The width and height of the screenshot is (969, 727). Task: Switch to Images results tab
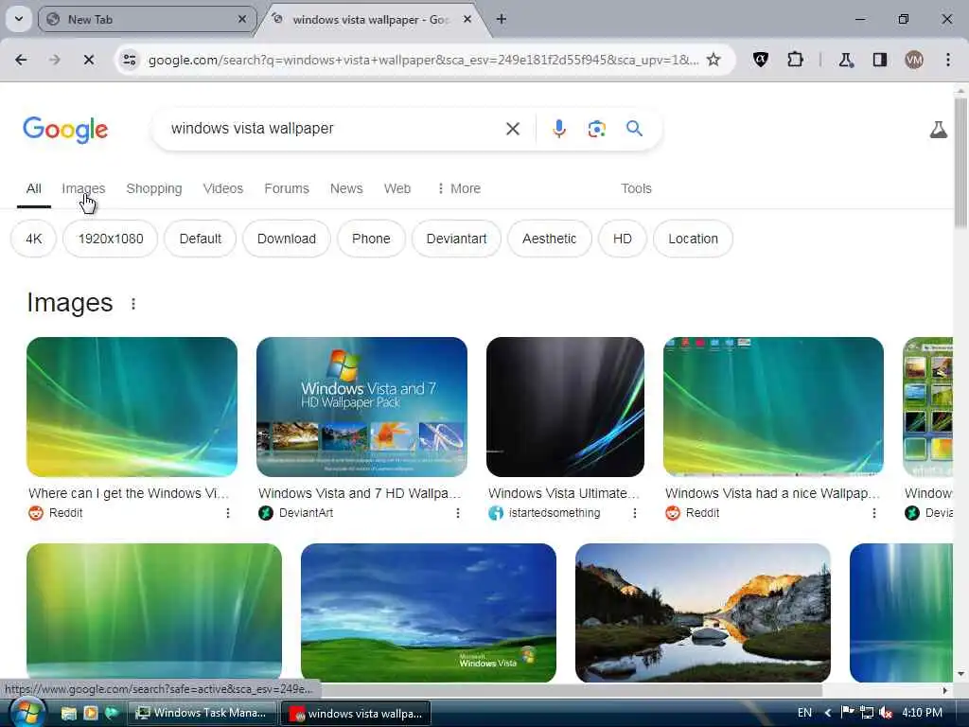point(83,188)
